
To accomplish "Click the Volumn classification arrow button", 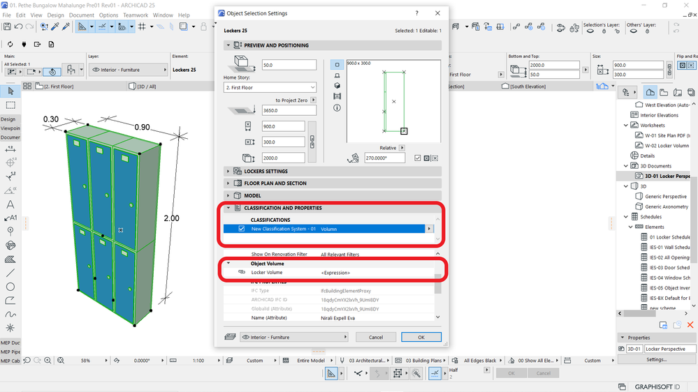I will pyautogui.click(x=429, y=229).
